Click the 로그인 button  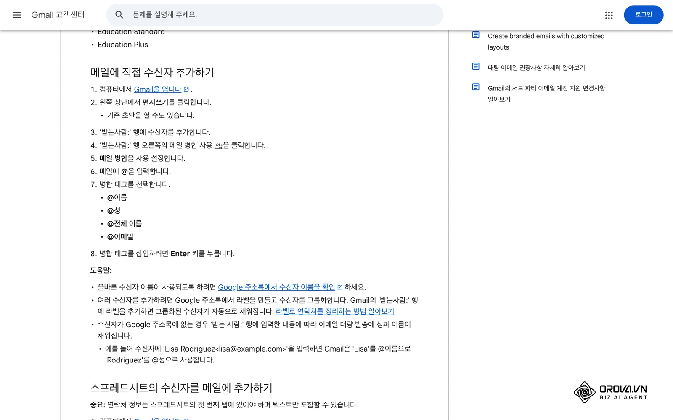tap(644, 15)
